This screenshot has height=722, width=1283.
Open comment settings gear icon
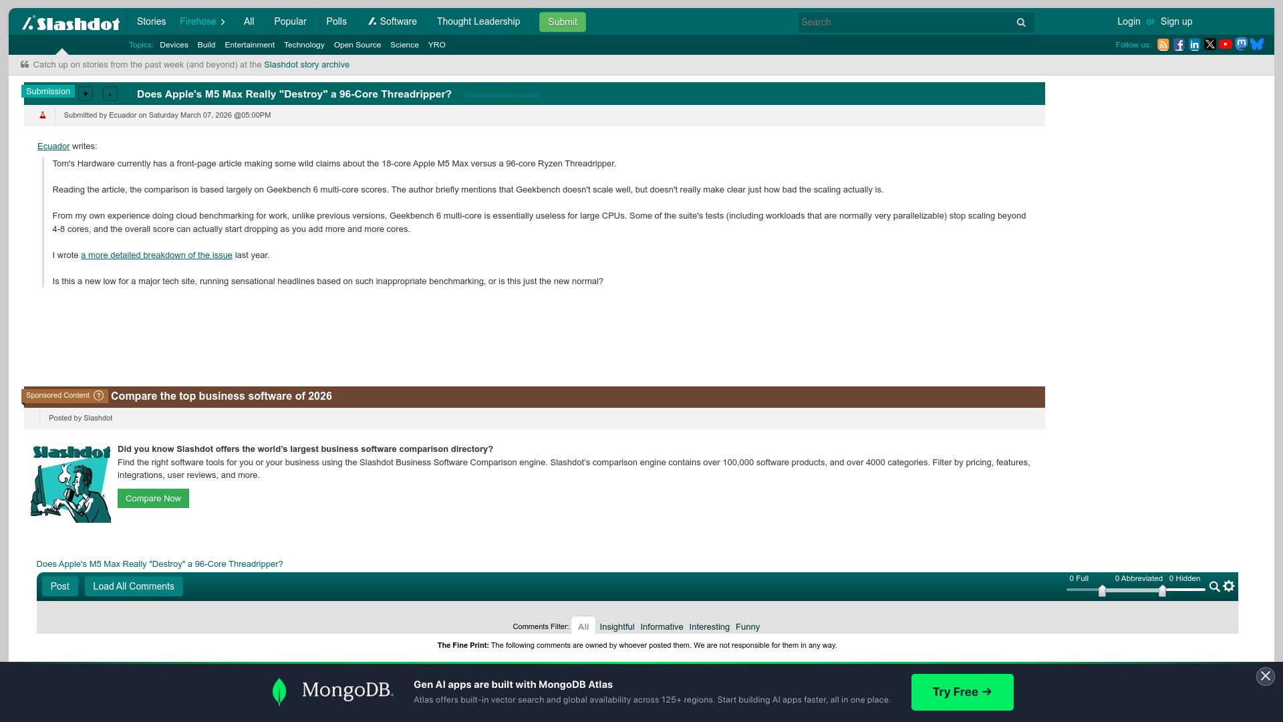(x=1229, y=586)
